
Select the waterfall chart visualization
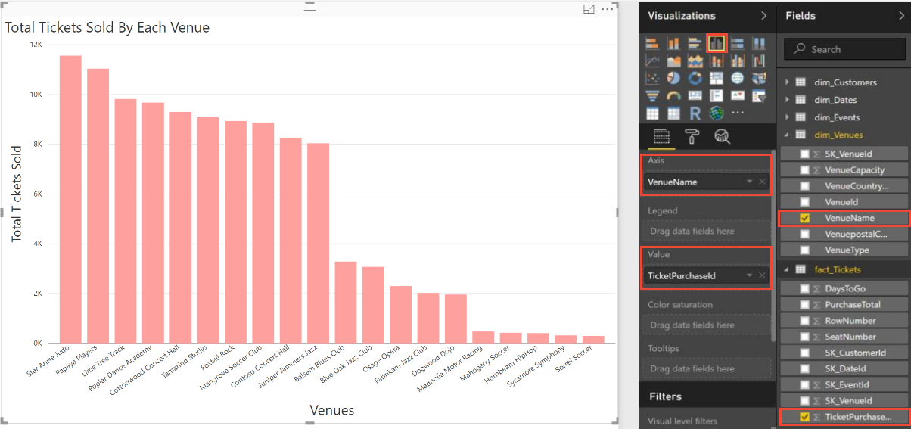759,61
